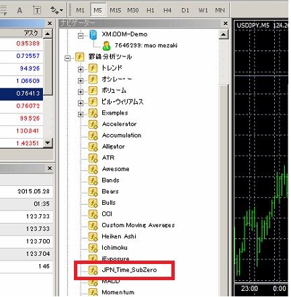291x297 pixels.
Task: Pick the text label 'T' tool
Action: (x=37, y=10)
